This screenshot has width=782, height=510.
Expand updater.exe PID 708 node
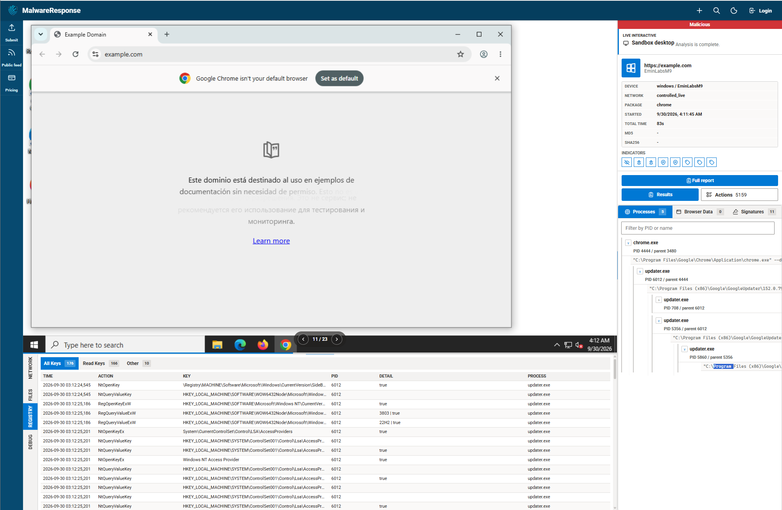pos(659,300)
